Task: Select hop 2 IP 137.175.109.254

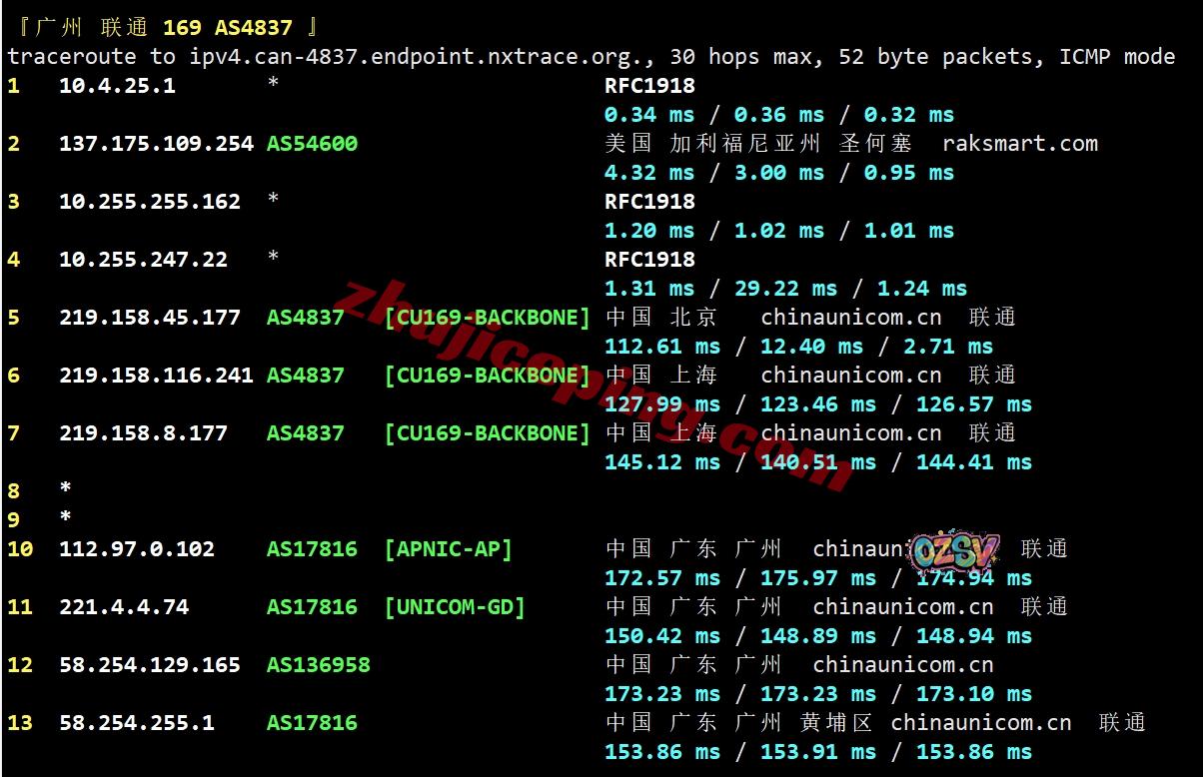Action: pos(156,144)
